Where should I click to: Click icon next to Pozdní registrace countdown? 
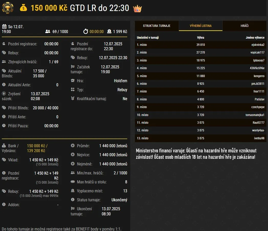point(4,44)
